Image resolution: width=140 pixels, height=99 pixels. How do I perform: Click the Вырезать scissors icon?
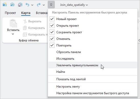coord(25,21)
